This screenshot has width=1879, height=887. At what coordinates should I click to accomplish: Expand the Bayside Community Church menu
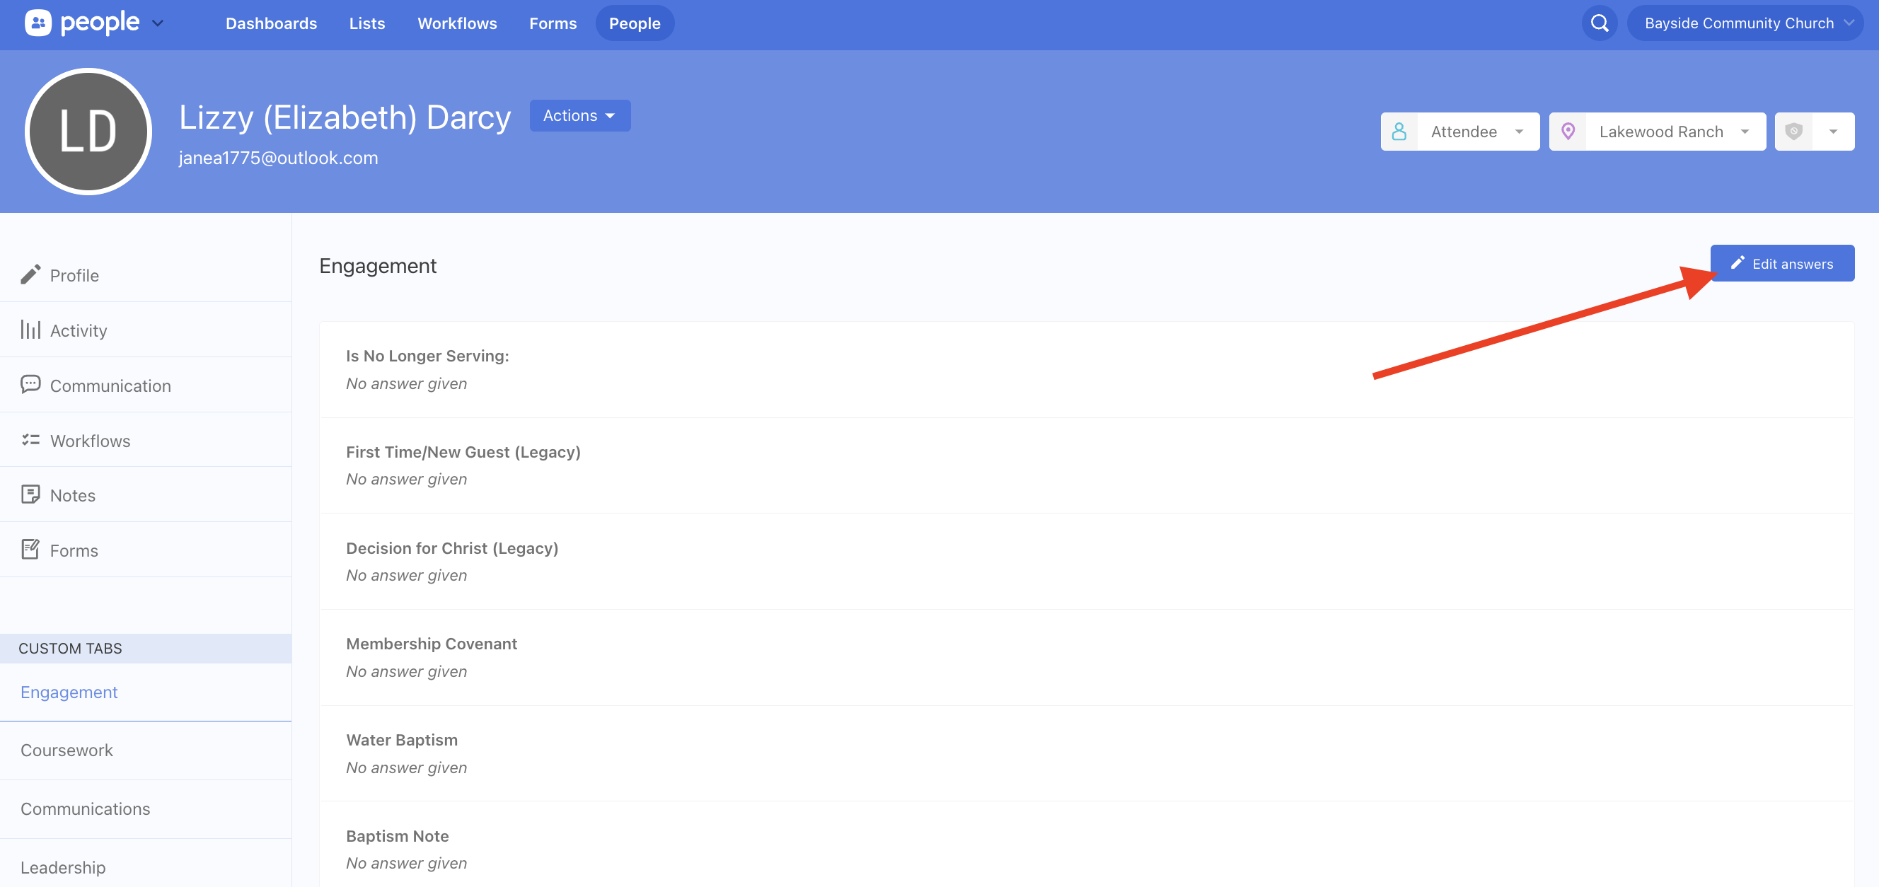coord(1745,23)
